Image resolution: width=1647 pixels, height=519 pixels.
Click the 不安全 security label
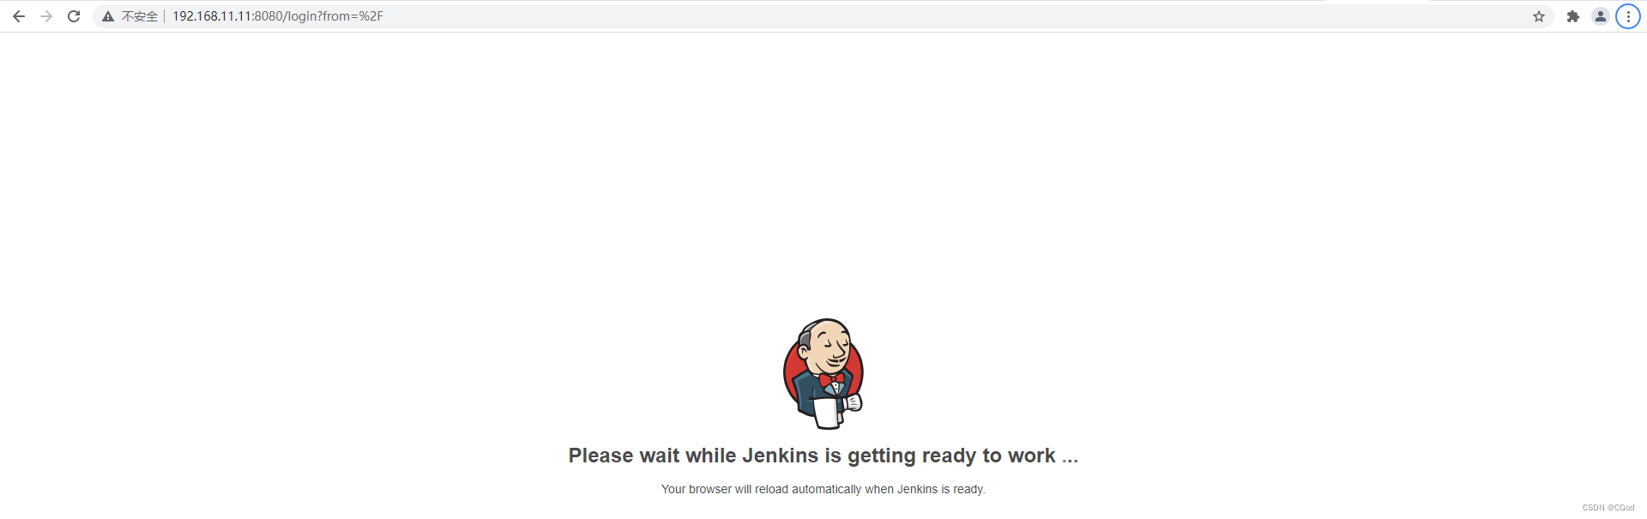140,16
